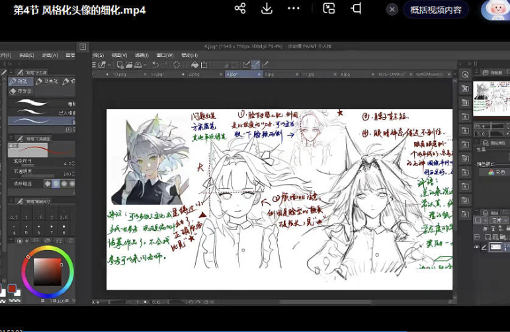Toggle the highlighted snap-to-ruler icon
The height and width of the screenshot is (332, 510).
click(255, 65)
